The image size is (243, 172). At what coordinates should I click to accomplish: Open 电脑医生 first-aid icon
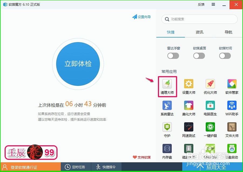tap(210, 105)
